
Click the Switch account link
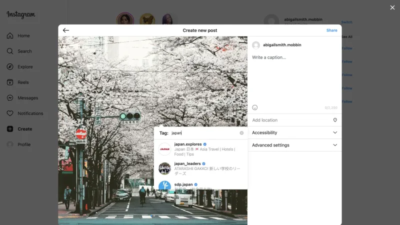[x=346, y=22]
